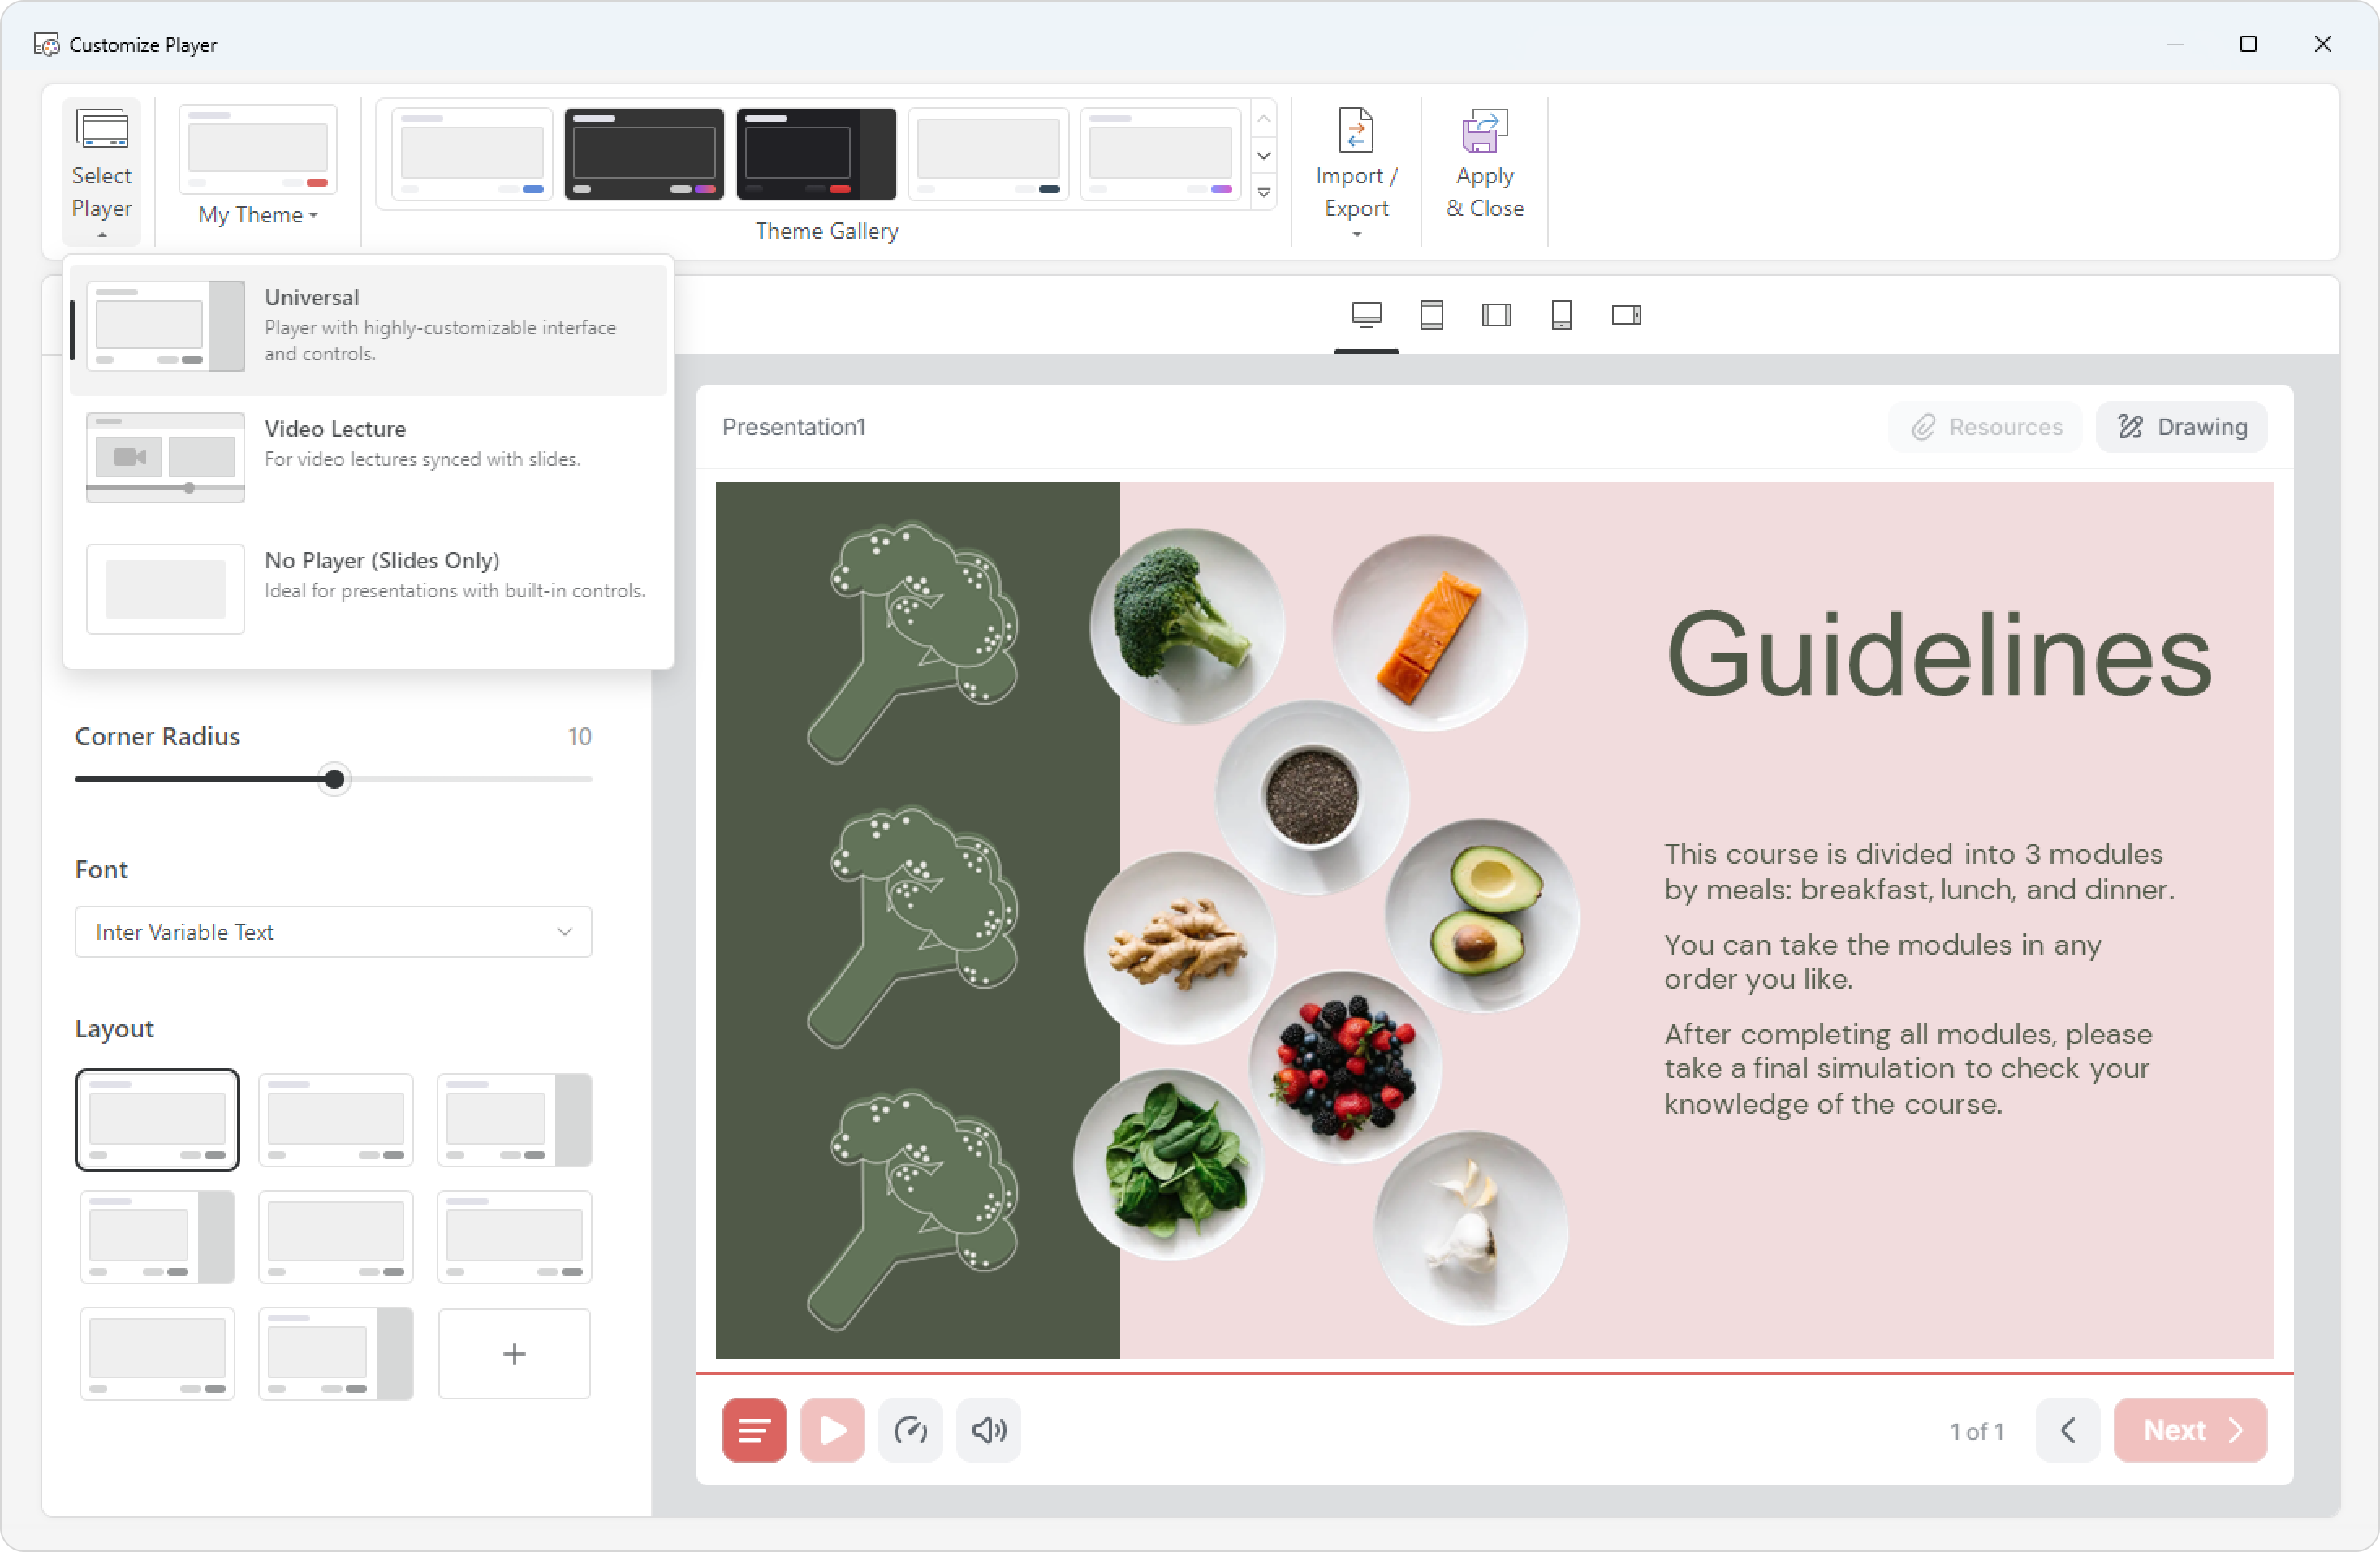Click the previous slide arrow button

click(x=2067, y=1430)
